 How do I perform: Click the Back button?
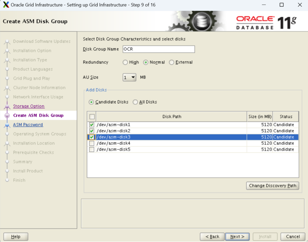(x=212, y=236)
